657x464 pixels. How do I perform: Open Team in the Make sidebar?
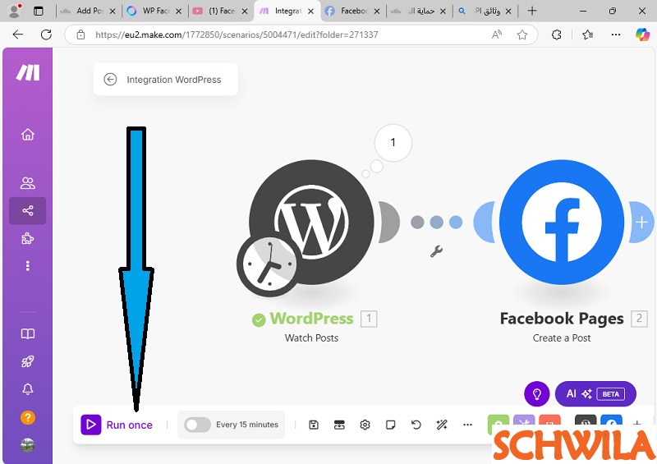28,183
